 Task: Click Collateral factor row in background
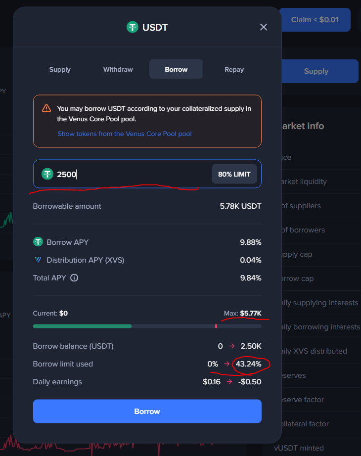tap(305, 424)
